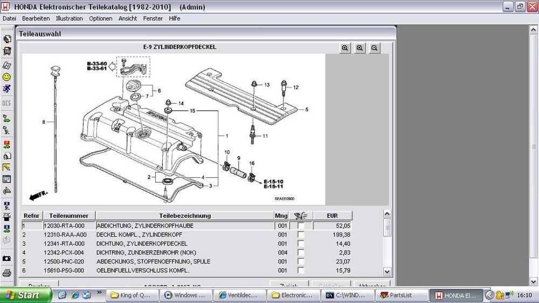
Task: Click the price 199,38
Action: [x=341, y=235]
